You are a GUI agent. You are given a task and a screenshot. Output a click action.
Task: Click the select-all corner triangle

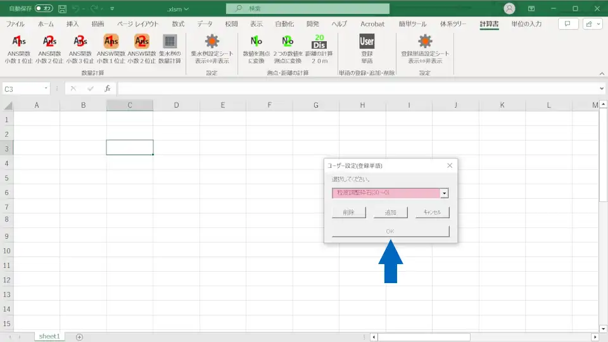[8, 106]
